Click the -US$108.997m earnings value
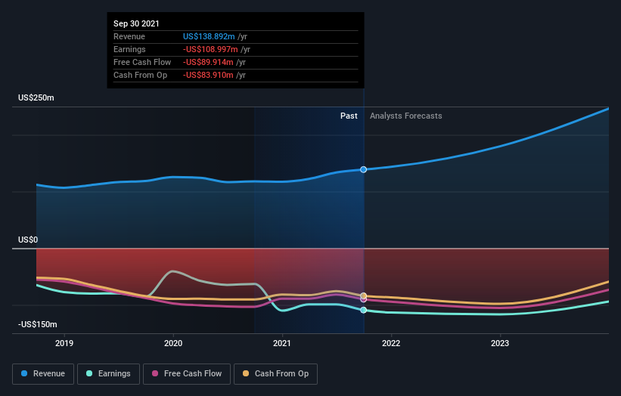621x396 pixels. click(x=210, y=49)
